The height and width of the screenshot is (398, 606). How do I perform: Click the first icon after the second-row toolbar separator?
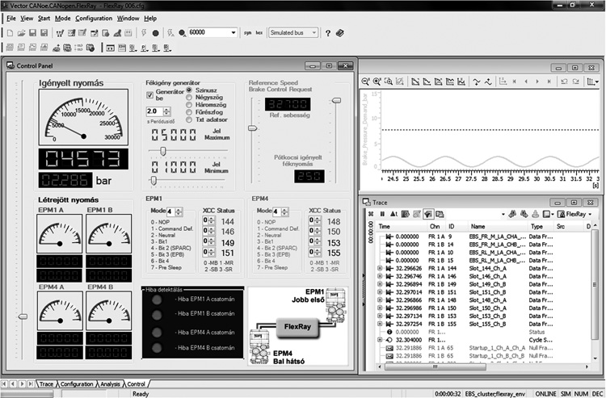point(110,48)
